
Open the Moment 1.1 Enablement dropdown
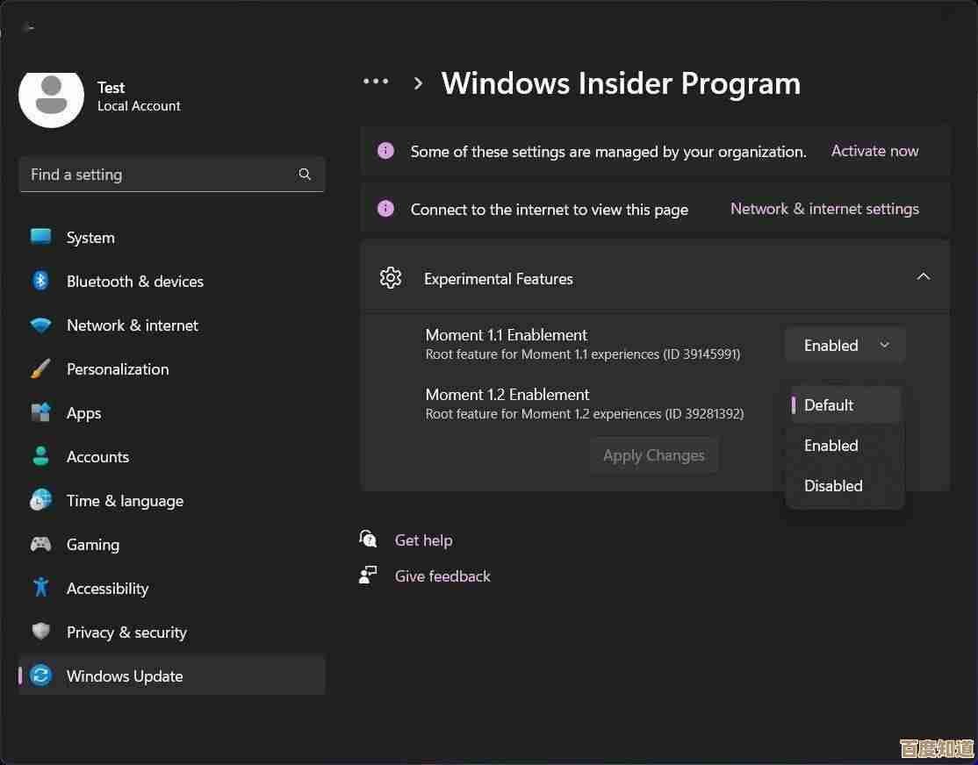point(845,346)
